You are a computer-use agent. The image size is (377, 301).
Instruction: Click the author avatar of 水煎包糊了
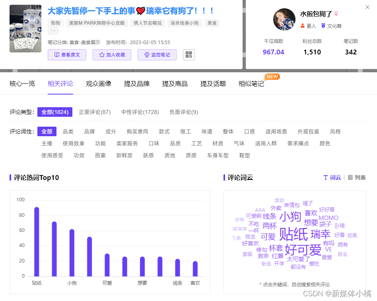pos(284,19)
